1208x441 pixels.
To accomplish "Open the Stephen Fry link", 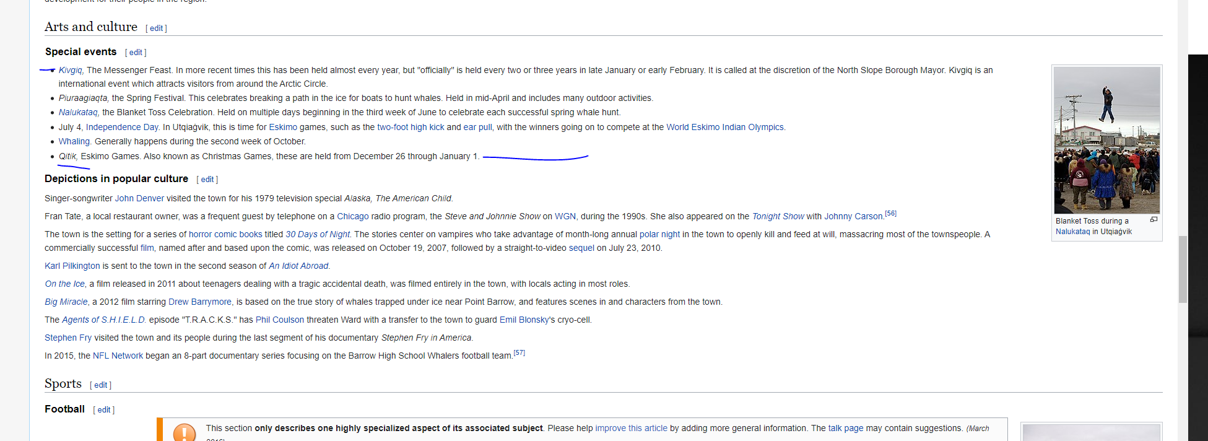I will tap(68, 338).
